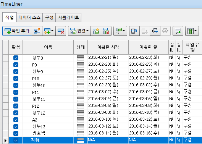Select the task name 방호벽
The image size is (202, 144).
tap(39, 133)
